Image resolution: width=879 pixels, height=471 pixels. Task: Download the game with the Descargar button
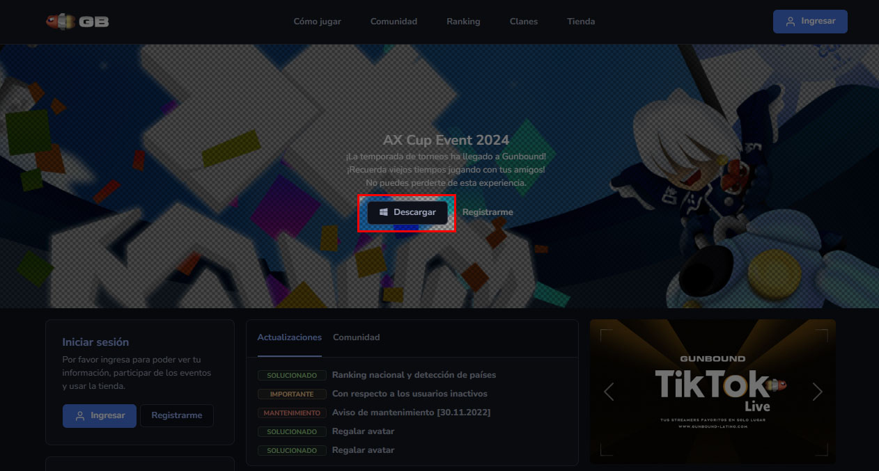(407, 212)
